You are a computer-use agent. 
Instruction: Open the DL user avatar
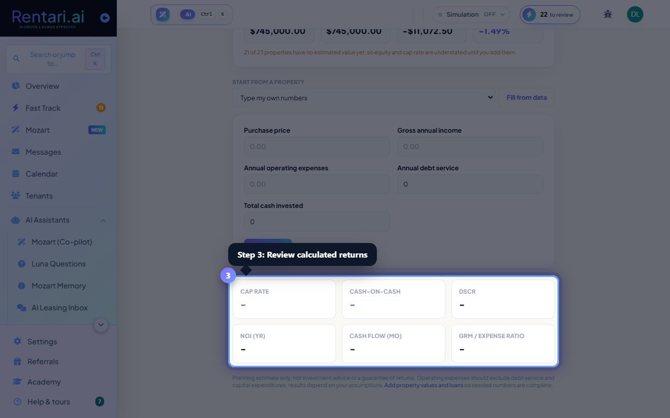pyautogui.click(x=635, y=15)
